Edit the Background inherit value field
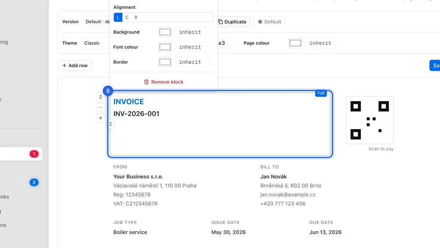Screen dimensions: 440x248 [x=193, y=32]
